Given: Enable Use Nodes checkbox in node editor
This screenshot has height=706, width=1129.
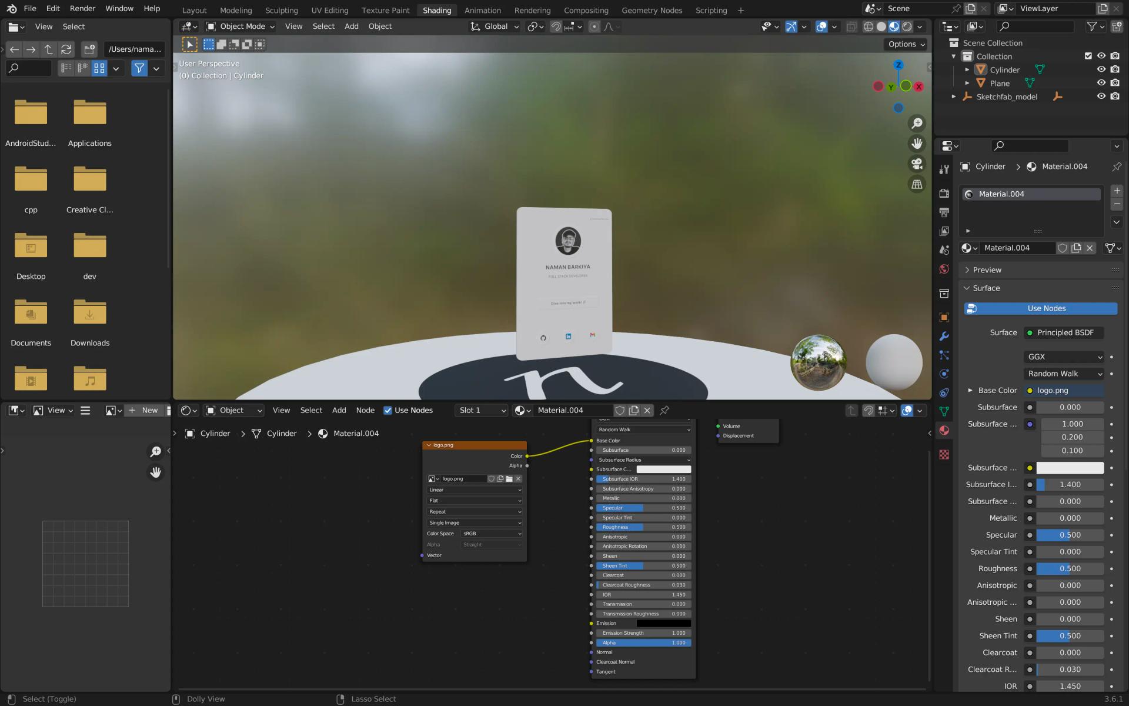Looking at the screenshot, I should (388, 410).
